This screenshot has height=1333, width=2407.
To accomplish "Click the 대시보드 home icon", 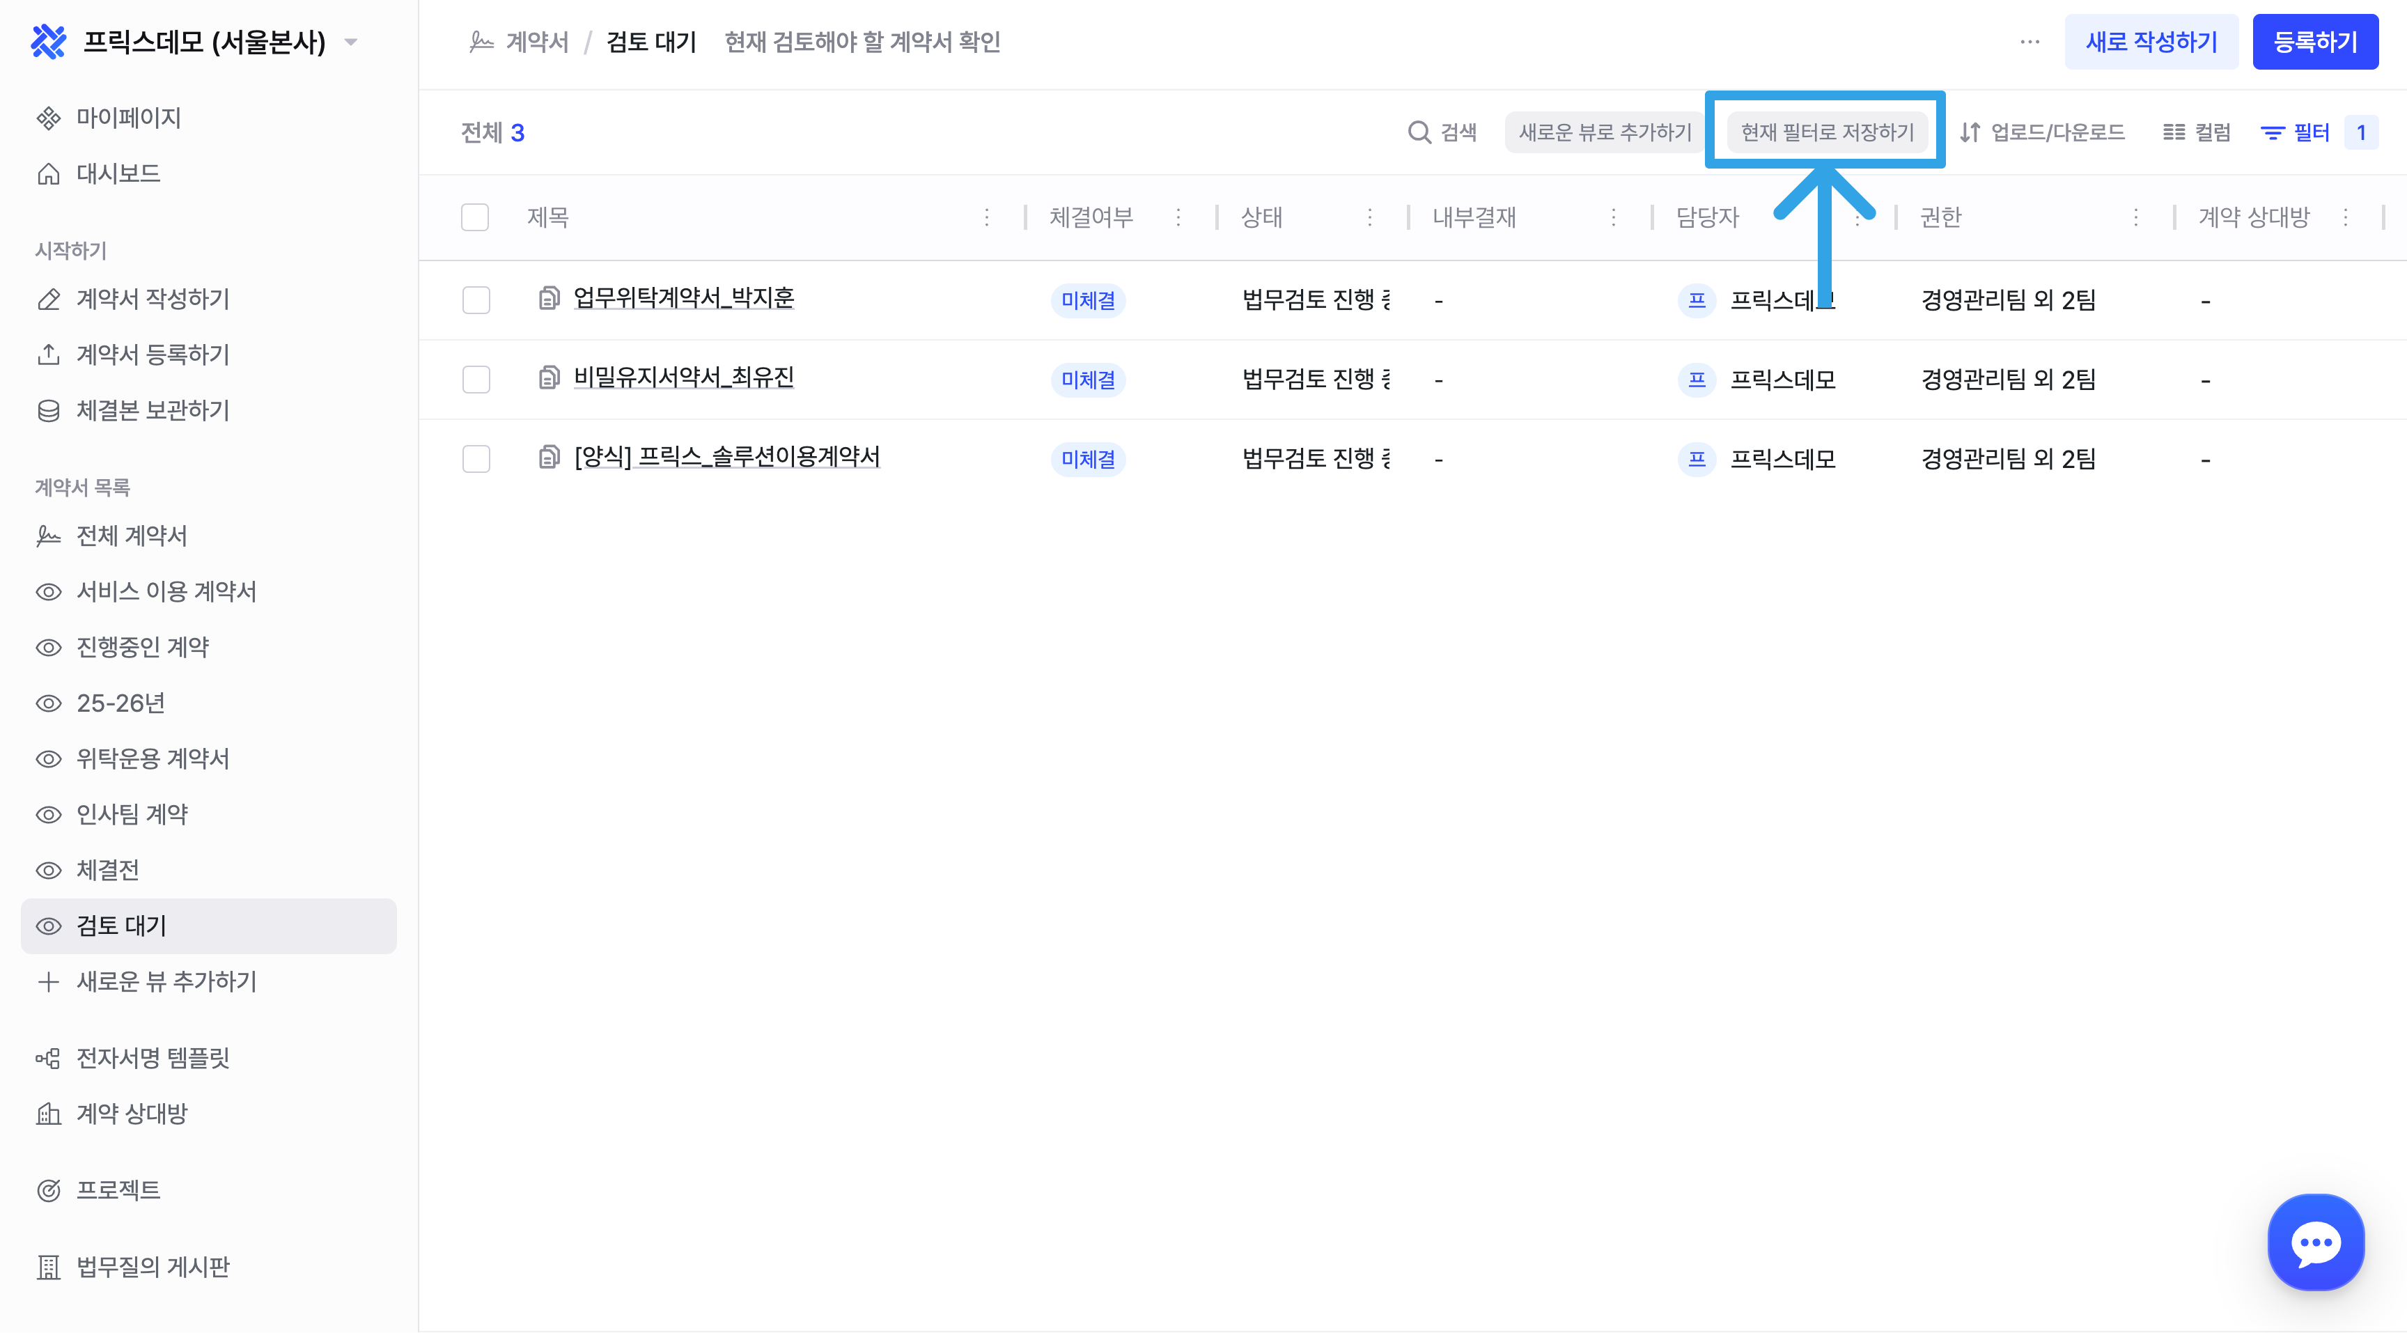I will click(x=49, y=173).
